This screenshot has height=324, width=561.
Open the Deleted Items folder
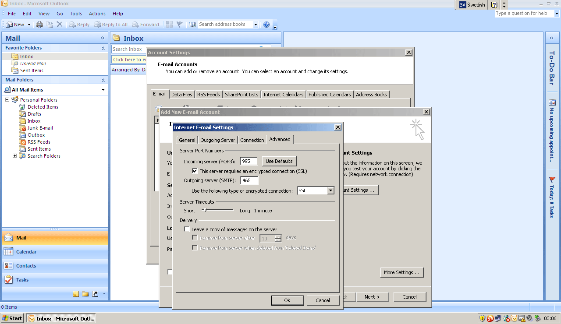point(39,107)
